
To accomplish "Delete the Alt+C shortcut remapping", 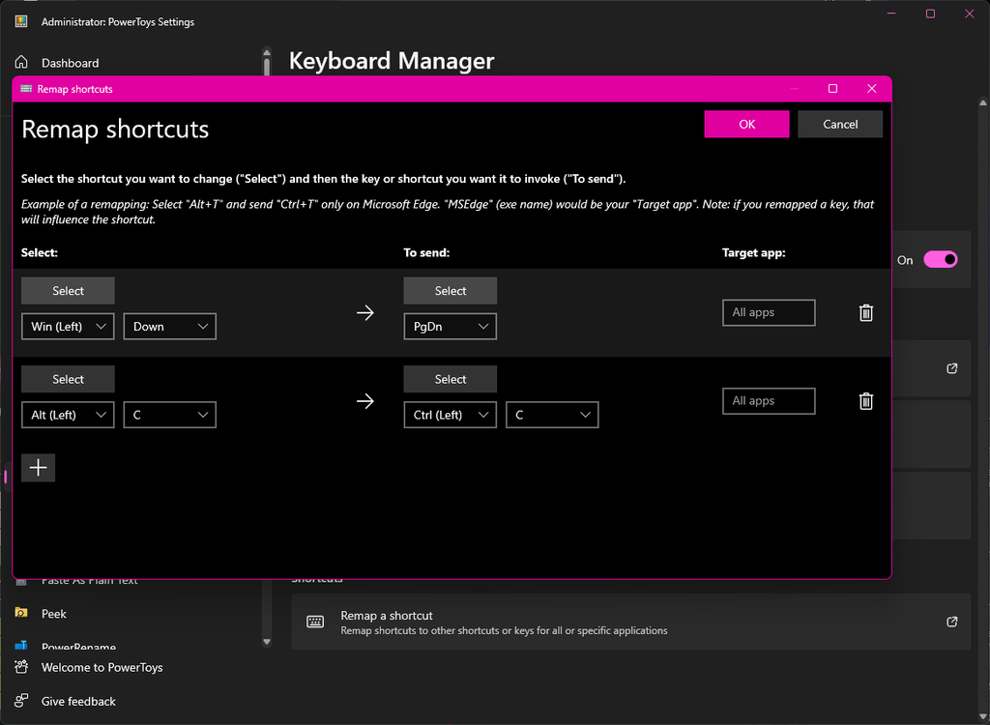I will [x=865, y=400].
